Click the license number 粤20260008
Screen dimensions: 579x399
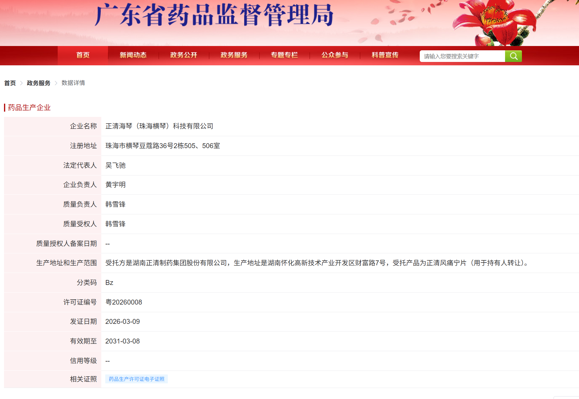[123, 302]
